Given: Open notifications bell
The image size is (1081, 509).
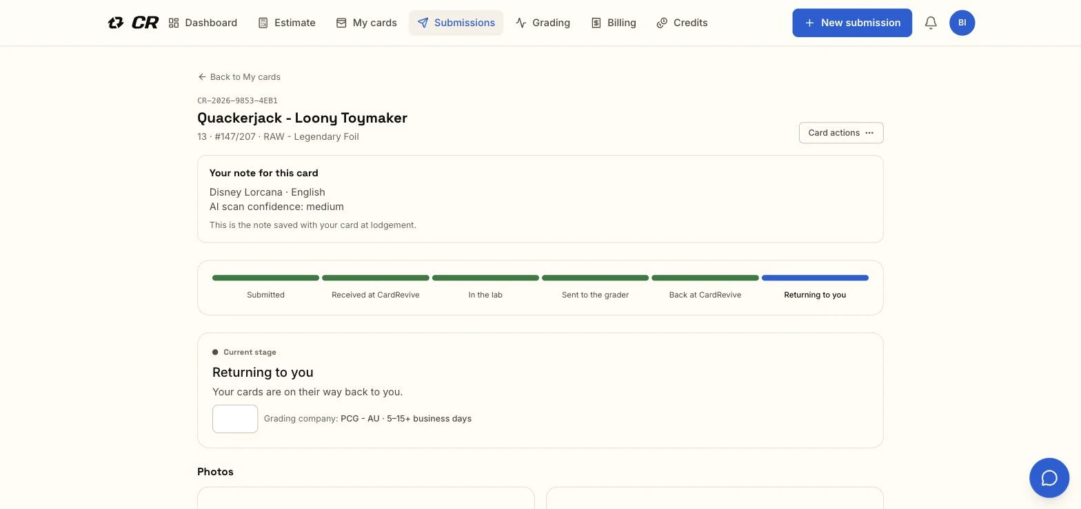Looking at the screenshot, I should coord(931,23).
